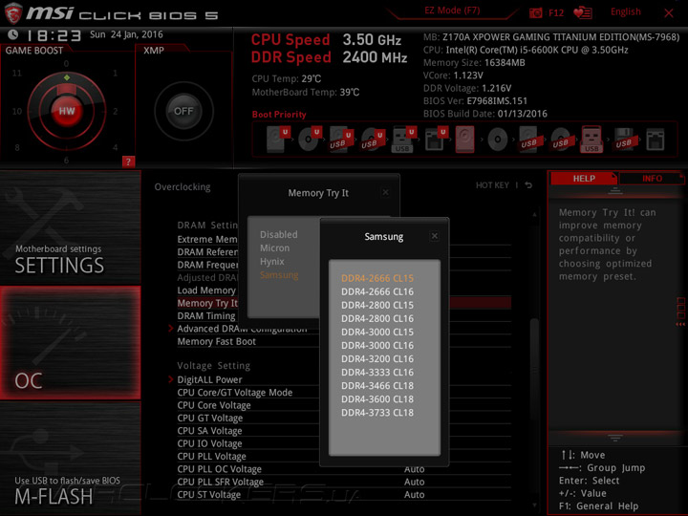Click the help panel top collapse handle
Image resolution: width=688 pixels, height=516 pixels.
[x=615, y=191]
